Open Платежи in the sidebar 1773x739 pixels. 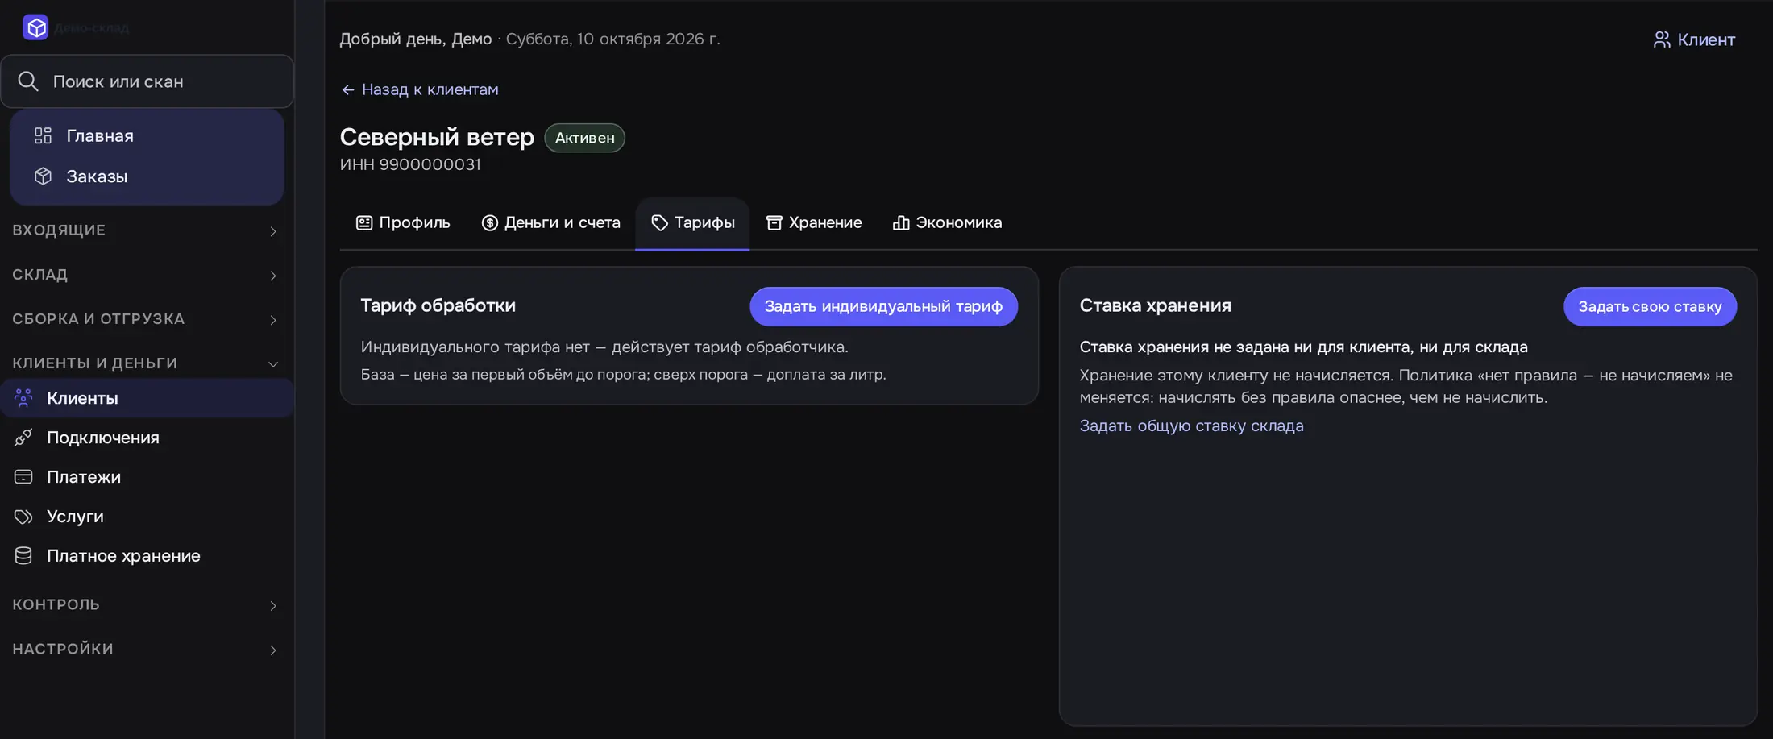tap(147, 476)
